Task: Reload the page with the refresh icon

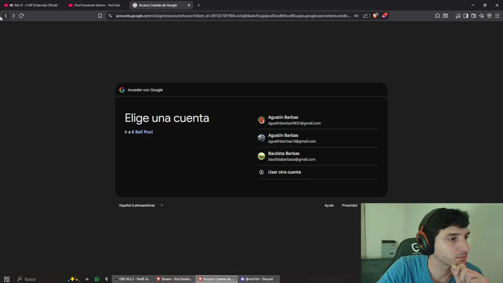Action: tap(21, 16)
